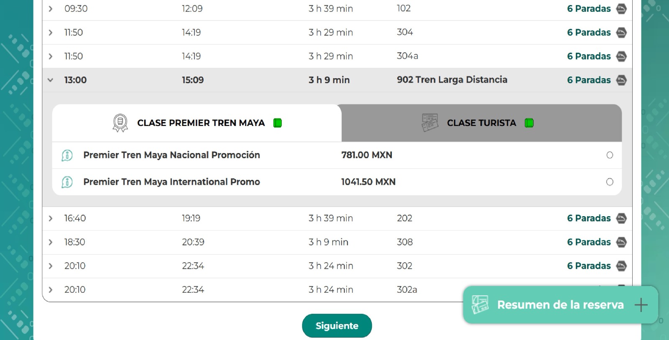669x340 pixels.
Task: Click the green availability indicator on Clase Turista
Action: pyautogui.click(x=529, y=123)
